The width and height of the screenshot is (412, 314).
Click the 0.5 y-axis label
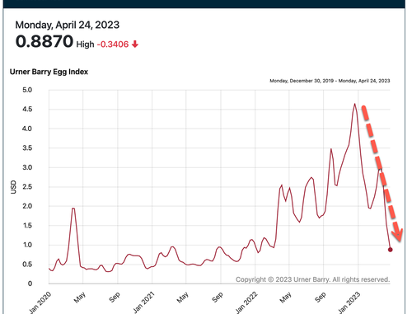(27, 265)
